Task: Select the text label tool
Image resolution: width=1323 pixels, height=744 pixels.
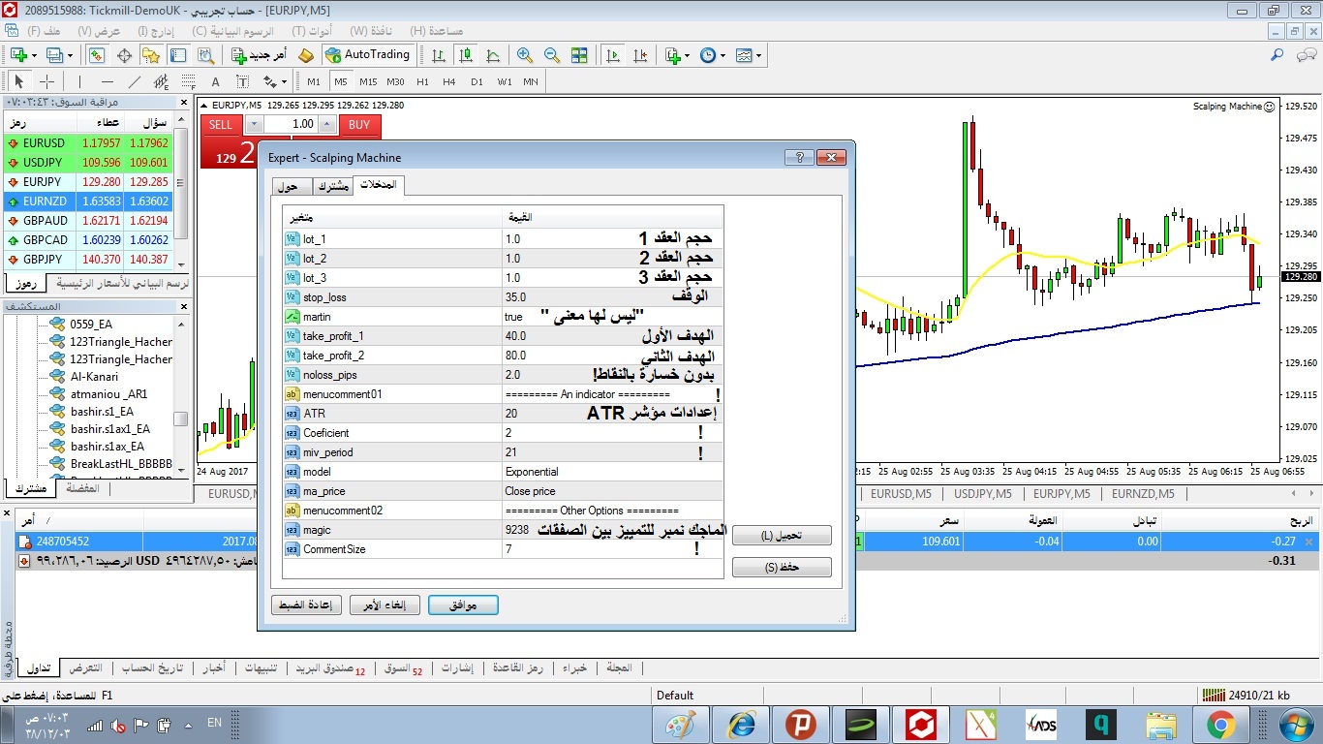Action: pyautogui.click(x=215, y=81)
